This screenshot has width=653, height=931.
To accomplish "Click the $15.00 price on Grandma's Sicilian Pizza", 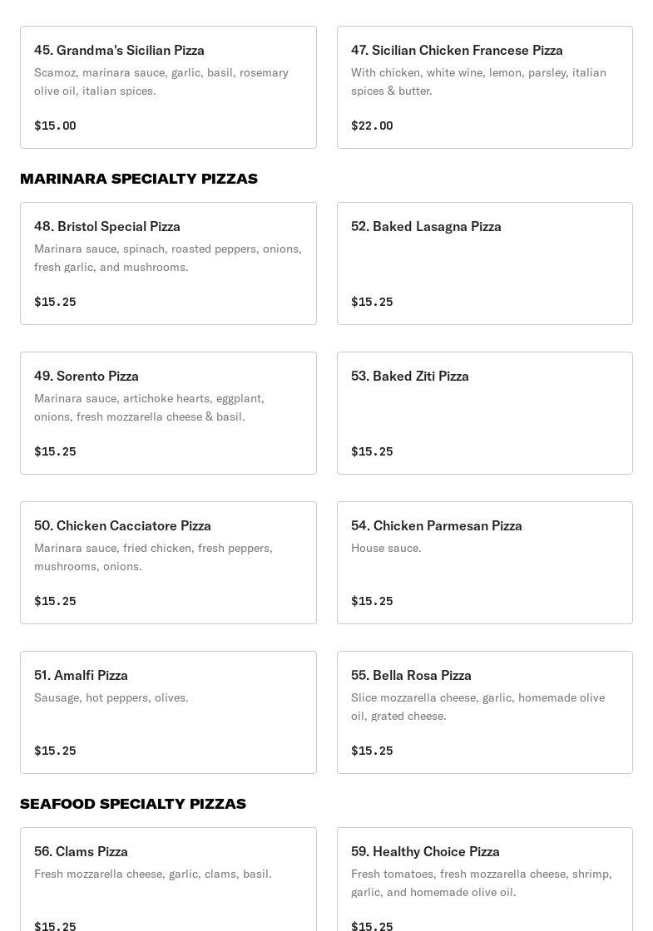I will (55, 126).
